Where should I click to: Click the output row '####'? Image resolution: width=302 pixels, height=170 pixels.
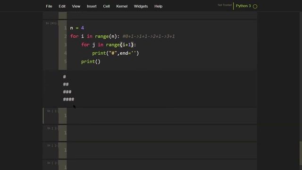(68, 100)
